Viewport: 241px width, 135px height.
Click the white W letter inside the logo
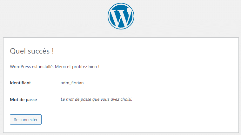121,17
